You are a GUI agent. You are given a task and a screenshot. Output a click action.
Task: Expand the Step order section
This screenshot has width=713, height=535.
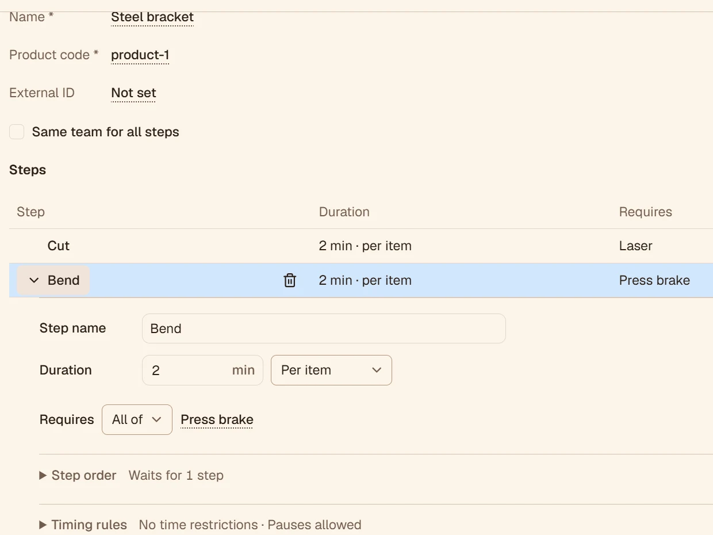(78, 476)
